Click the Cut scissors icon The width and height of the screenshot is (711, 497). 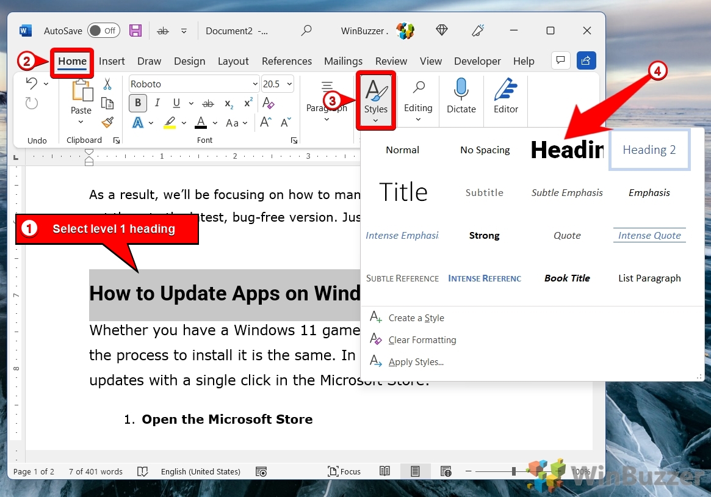coord(107,84)
